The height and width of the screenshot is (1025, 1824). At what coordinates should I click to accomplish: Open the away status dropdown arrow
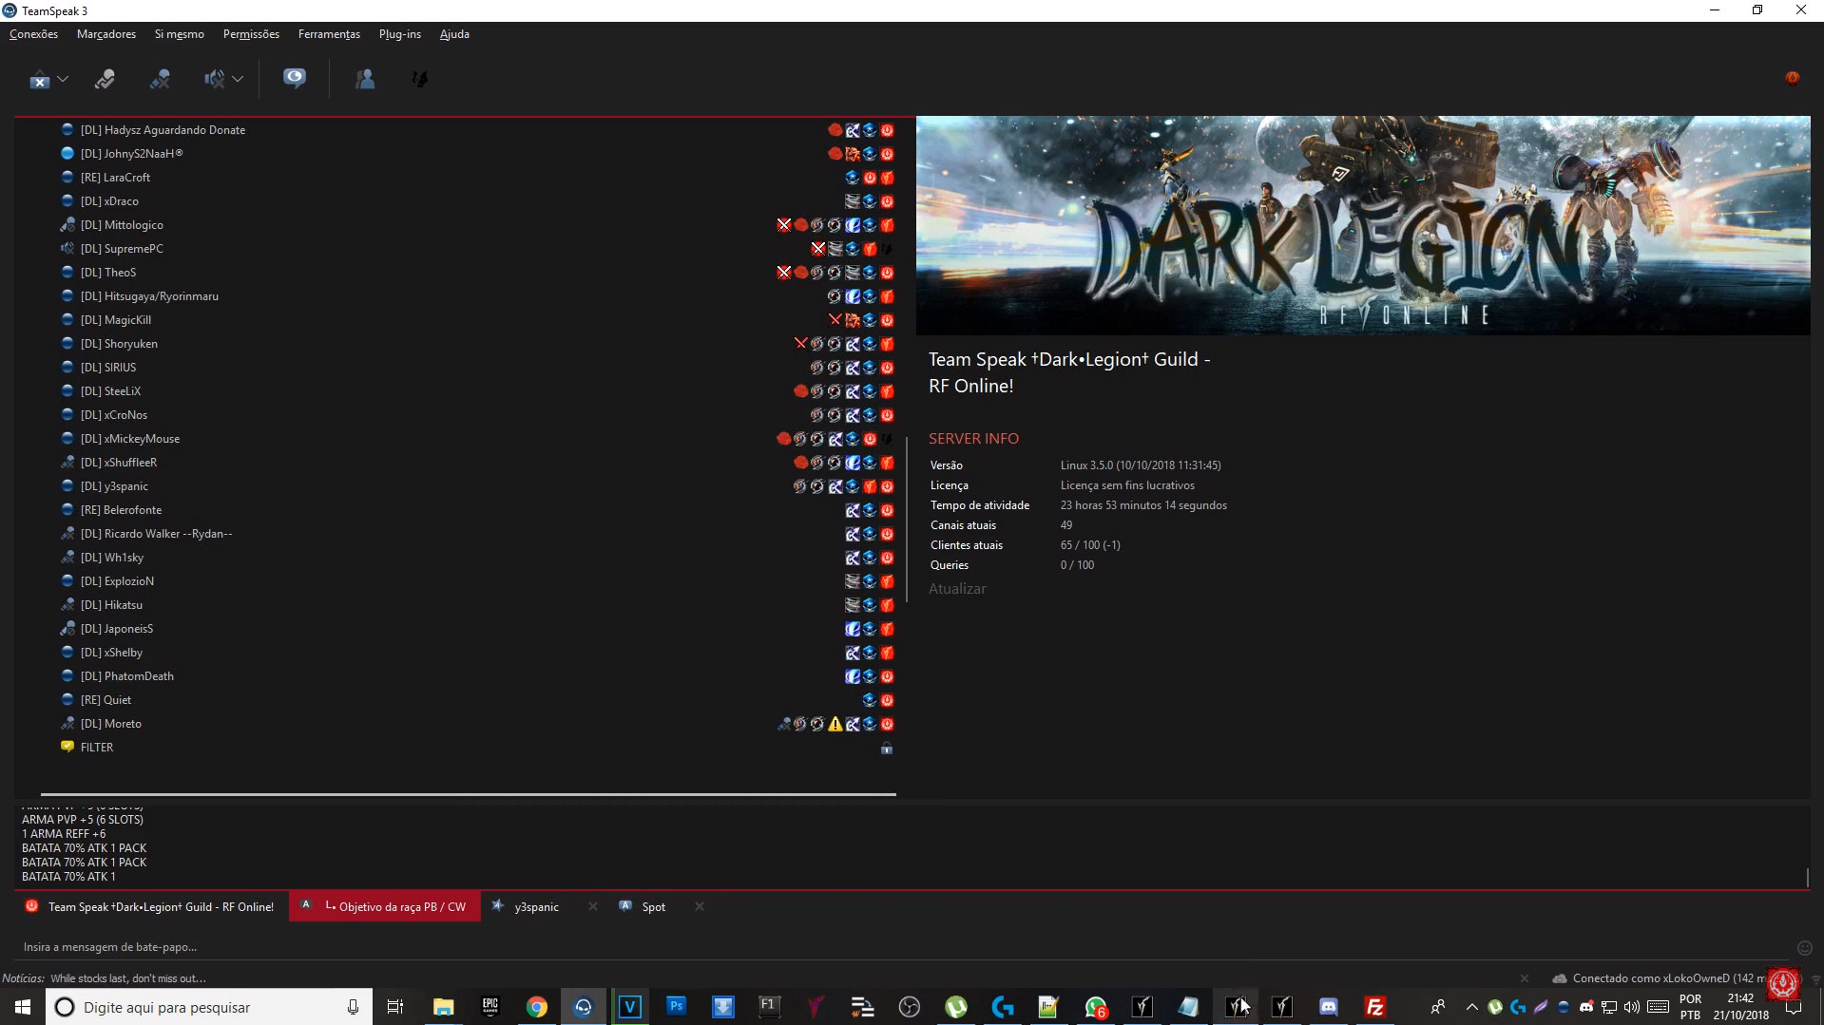click(x=63, y=80)
